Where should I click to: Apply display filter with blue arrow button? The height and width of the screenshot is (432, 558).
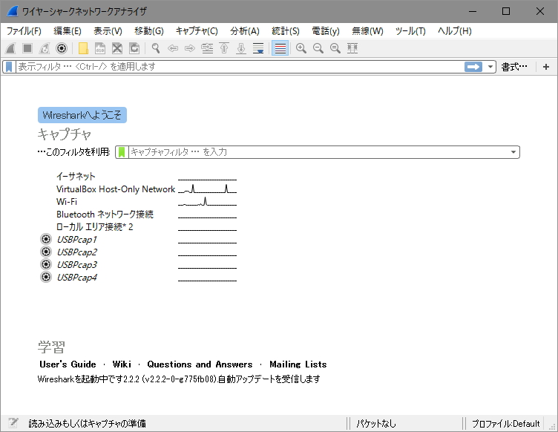(x=473, y=67)
